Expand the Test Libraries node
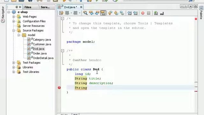This screenshot has height=115, width=204. [x=13, y=72]
